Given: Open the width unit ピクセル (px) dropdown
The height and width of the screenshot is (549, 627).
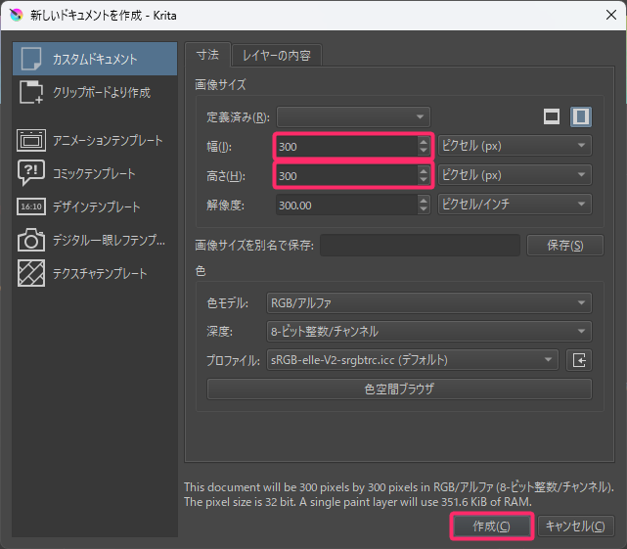Looking at the screenshot, I should pyautogui.click(x=515, y=146).
